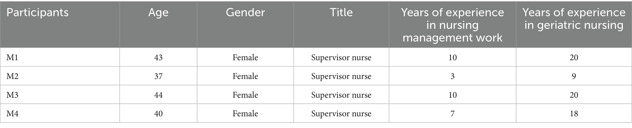Select Supervisor nurse title for M2
Viewport: 632px width, 128px height.
point(341,76)
